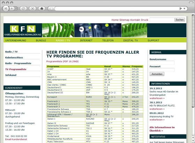
Task: Click the browser forward arrow button
Action: 12,8
